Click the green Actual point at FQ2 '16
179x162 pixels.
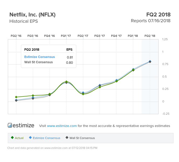tap(16, 97)
